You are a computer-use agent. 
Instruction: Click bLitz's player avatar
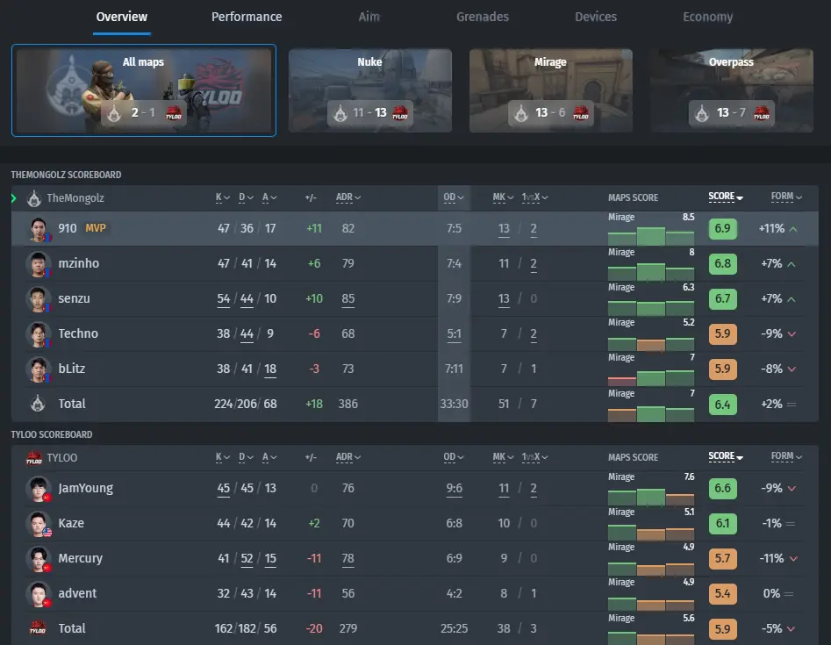pos(38,369)
